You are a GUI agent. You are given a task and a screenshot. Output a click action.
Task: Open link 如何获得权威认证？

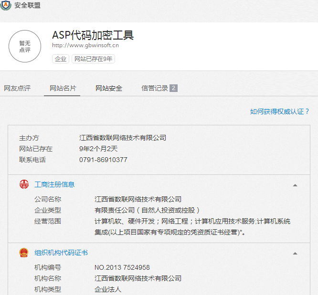tap(279, 112)
